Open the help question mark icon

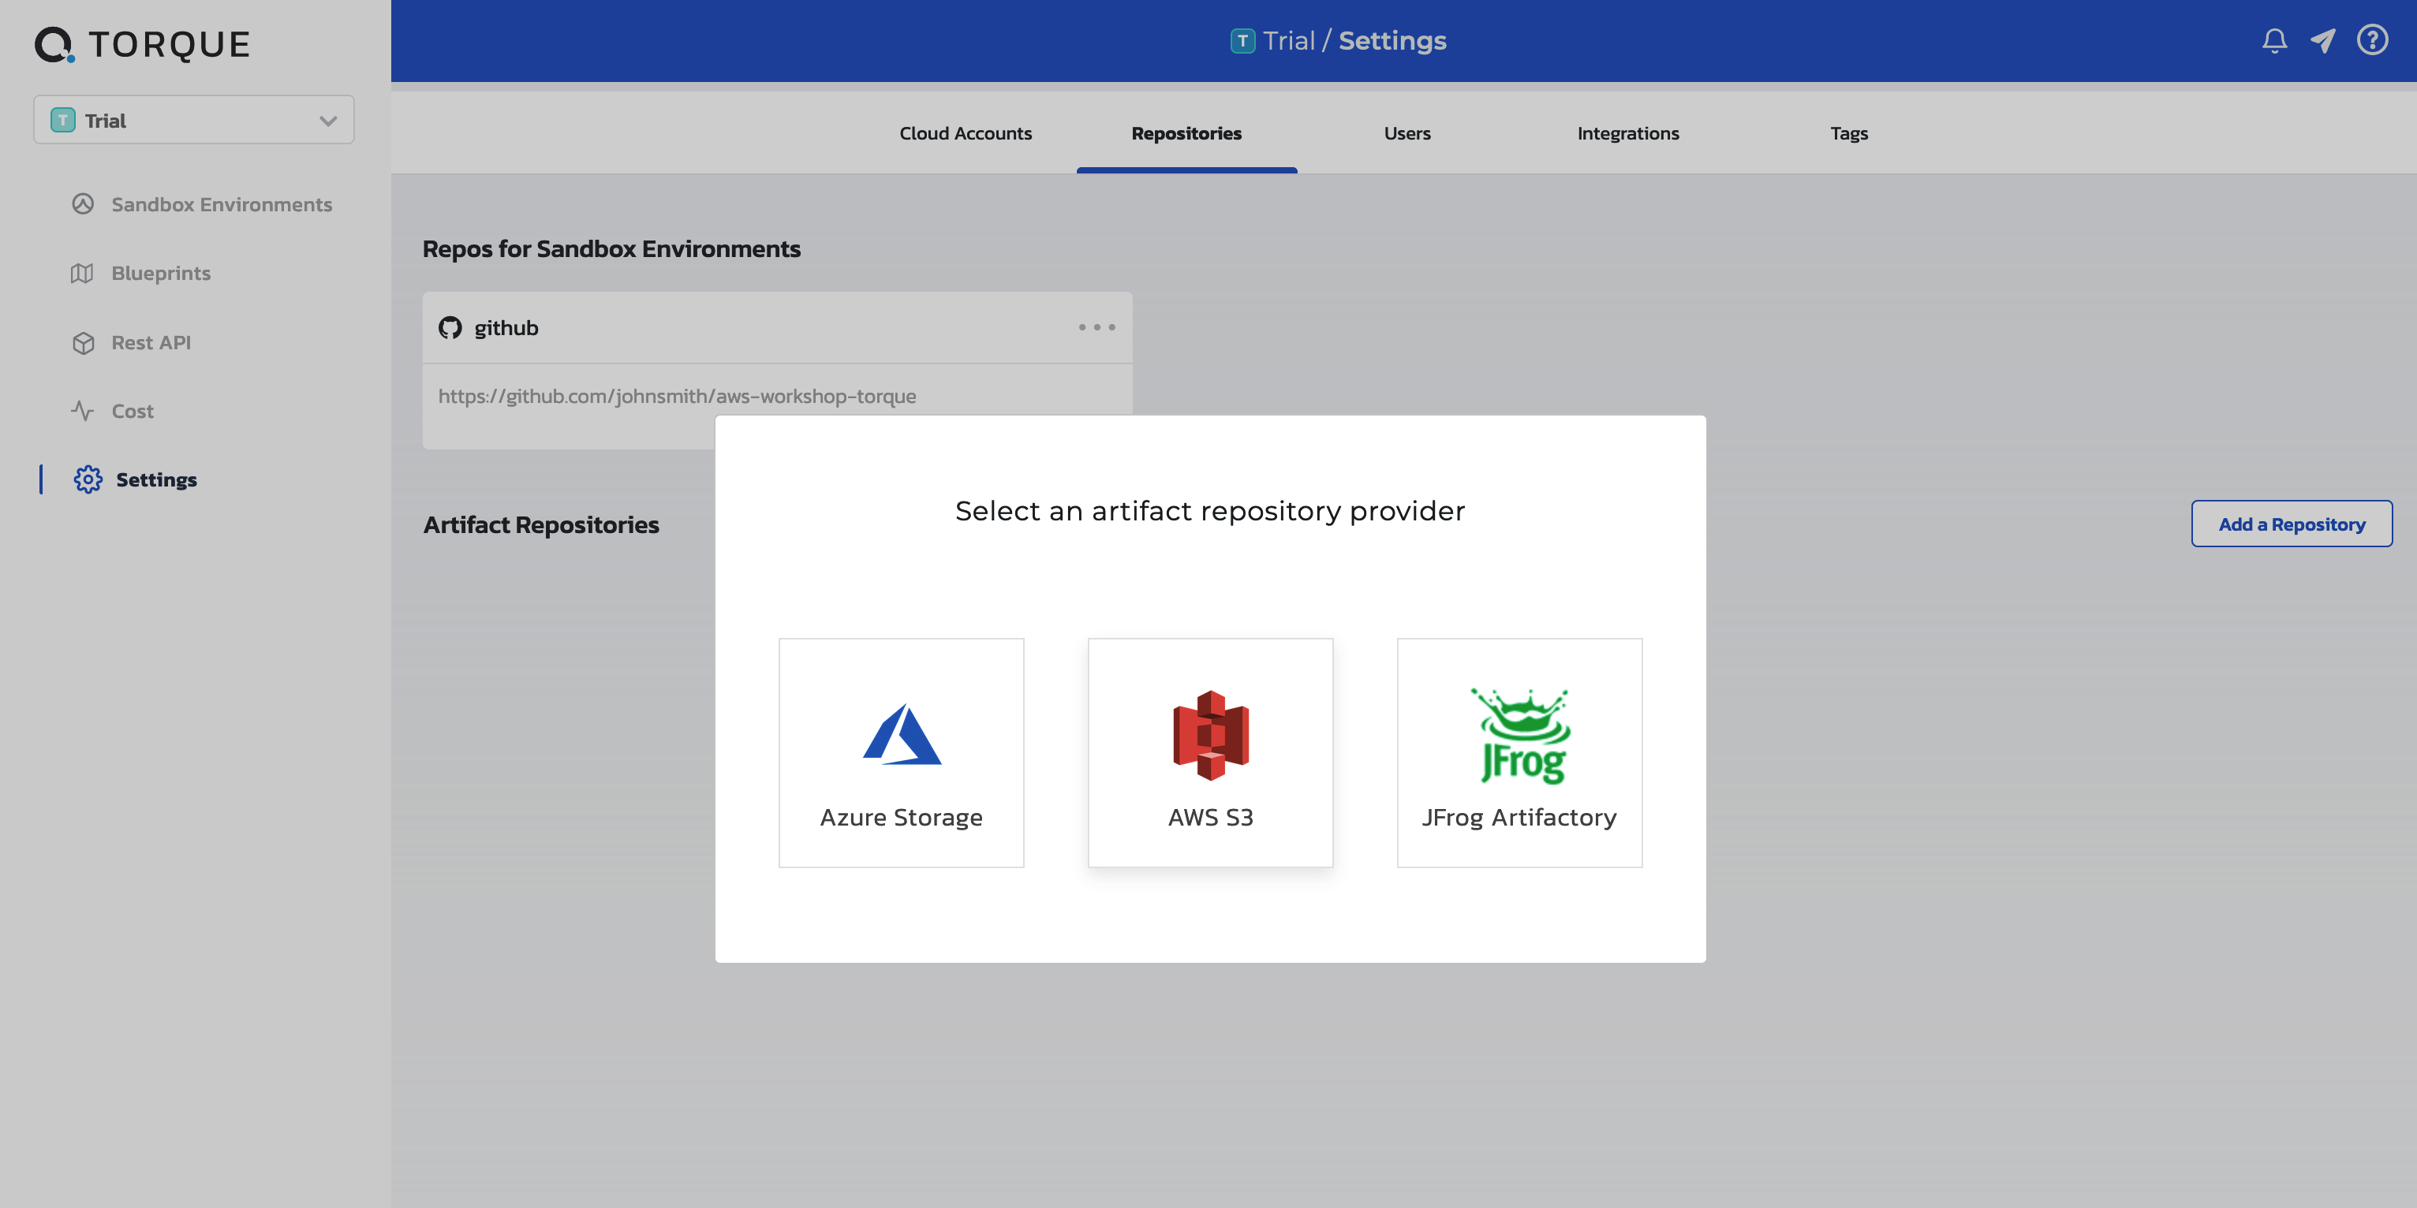tap(2372, 40)
